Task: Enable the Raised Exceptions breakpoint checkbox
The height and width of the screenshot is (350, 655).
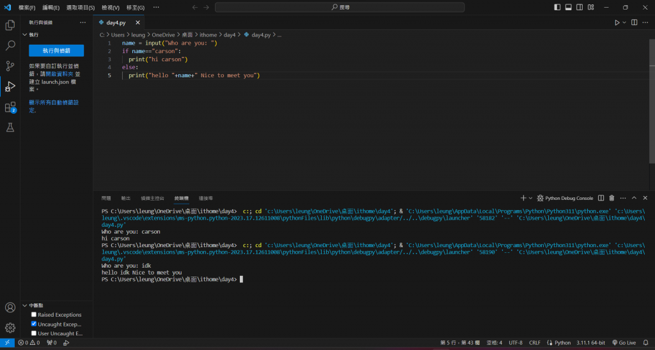Action: 34,315
